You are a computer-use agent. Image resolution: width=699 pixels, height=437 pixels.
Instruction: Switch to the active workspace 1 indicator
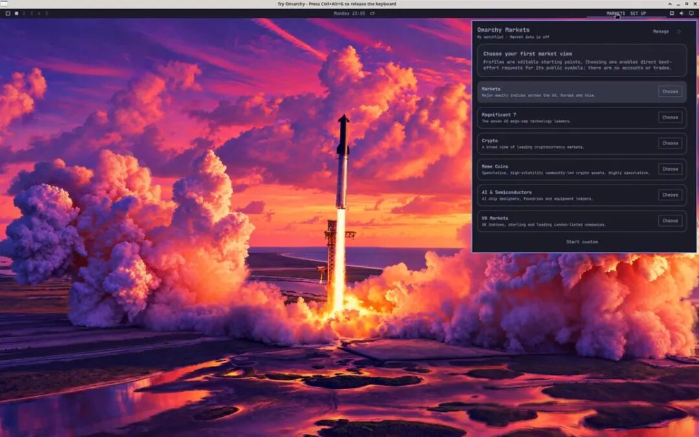[16, 14]
